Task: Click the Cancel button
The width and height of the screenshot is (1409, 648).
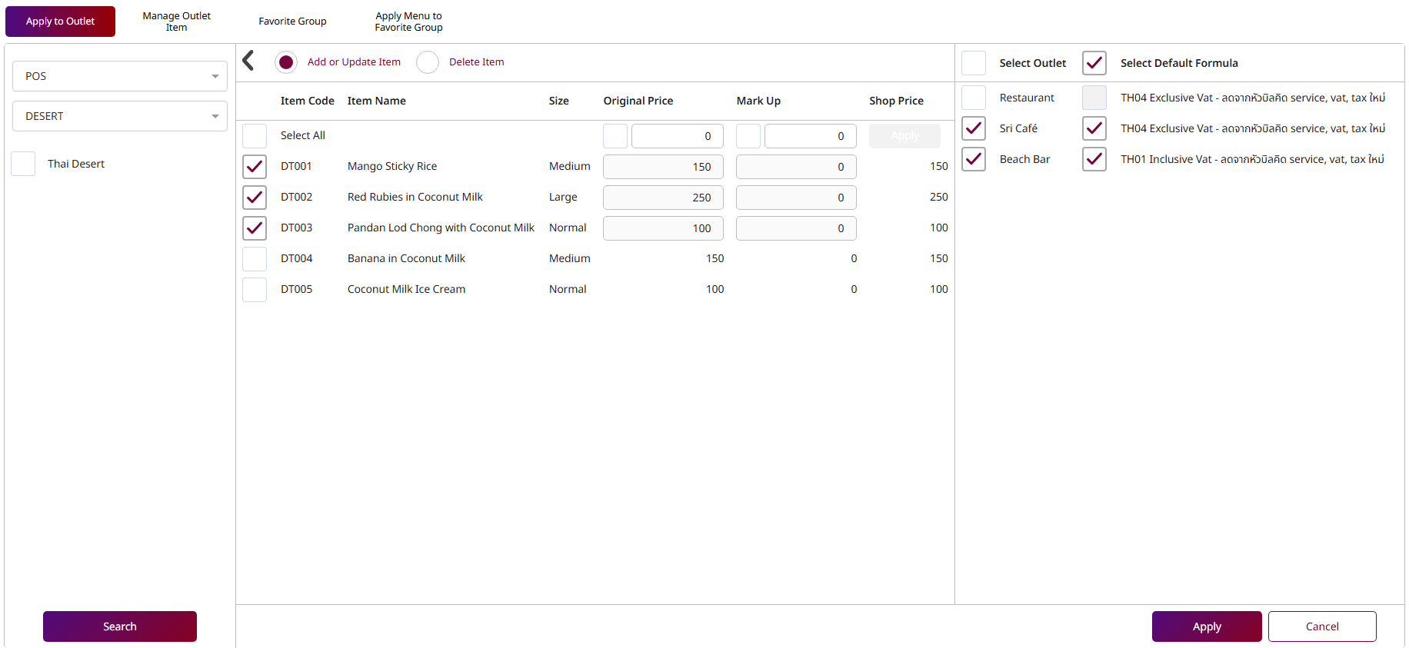Action: (x=1322, y=626)
